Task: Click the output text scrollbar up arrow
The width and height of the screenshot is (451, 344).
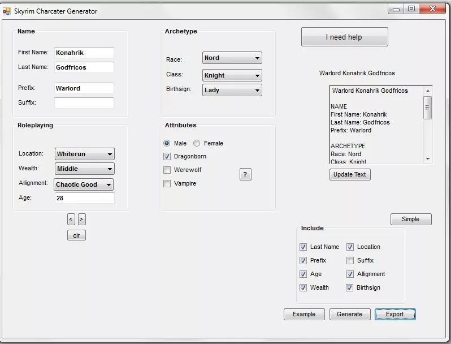Action: tap(428, 91)
